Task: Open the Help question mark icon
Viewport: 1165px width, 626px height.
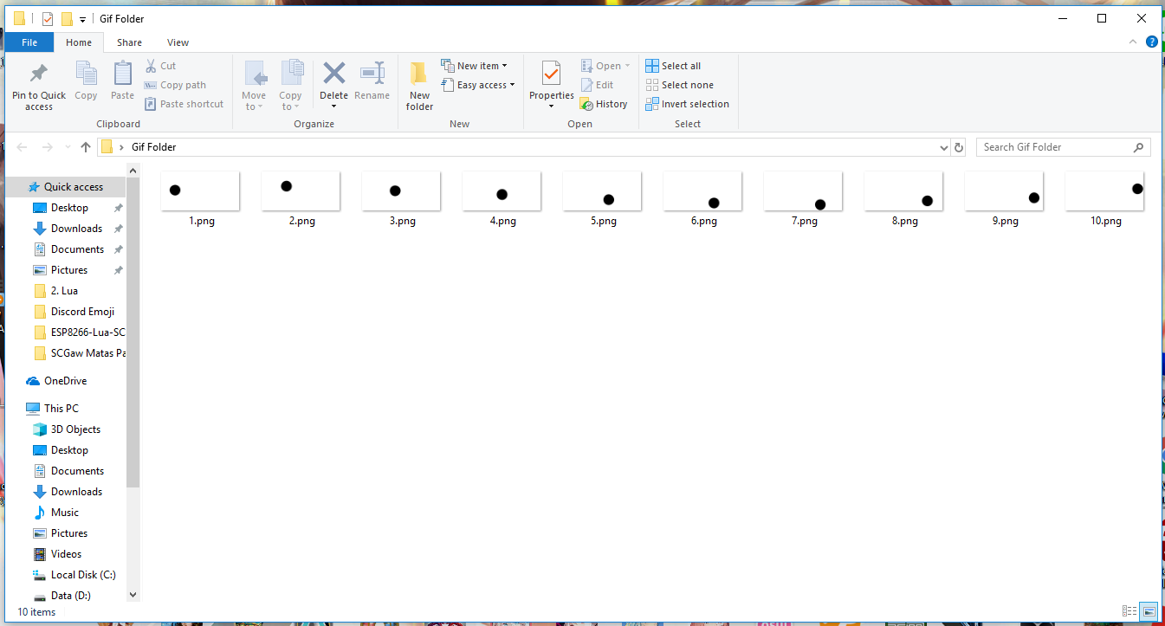Action: point(1151,42)
